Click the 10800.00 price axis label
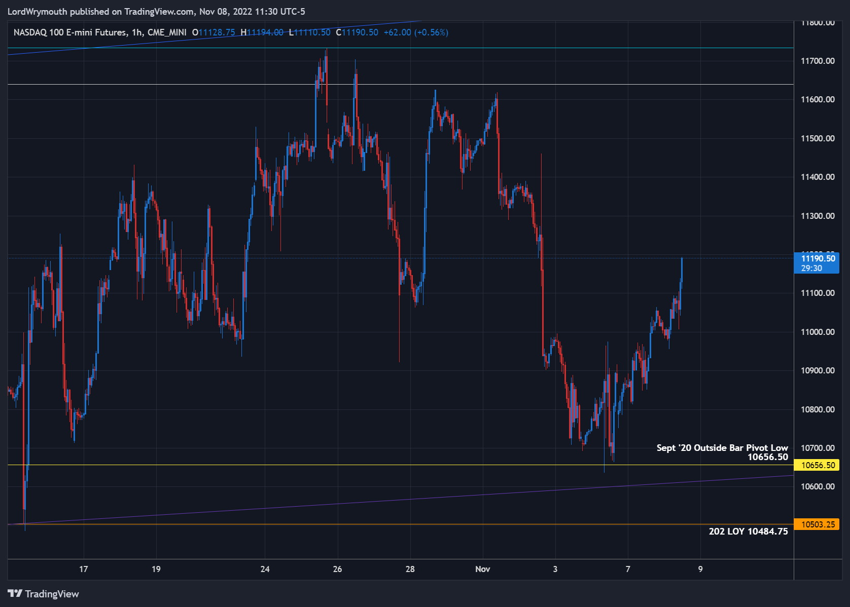 tap(818, 409)
